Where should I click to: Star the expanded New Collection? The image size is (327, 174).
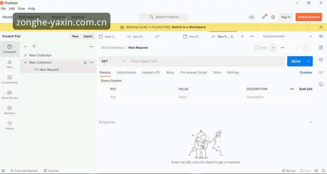pyautogui.click(x=85, y=62)
